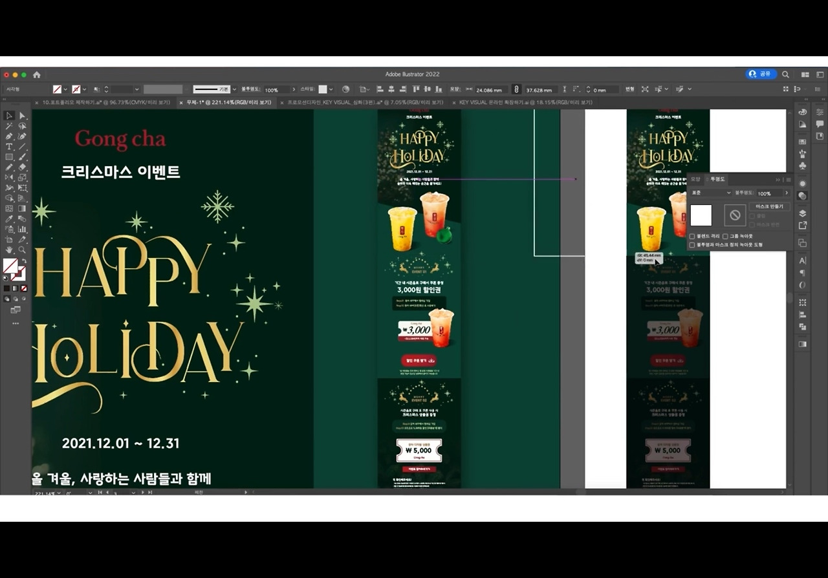
Task: Select the Lasso tool
Action: (x=23, y=126)
